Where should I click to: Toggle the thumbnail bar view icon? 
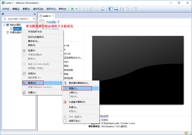[116, 9]
